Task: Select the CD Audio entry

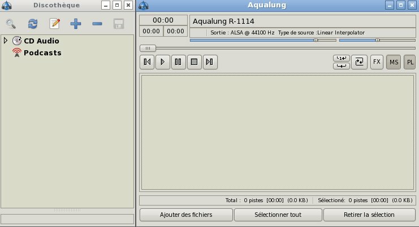Action: tap(41, 41)
